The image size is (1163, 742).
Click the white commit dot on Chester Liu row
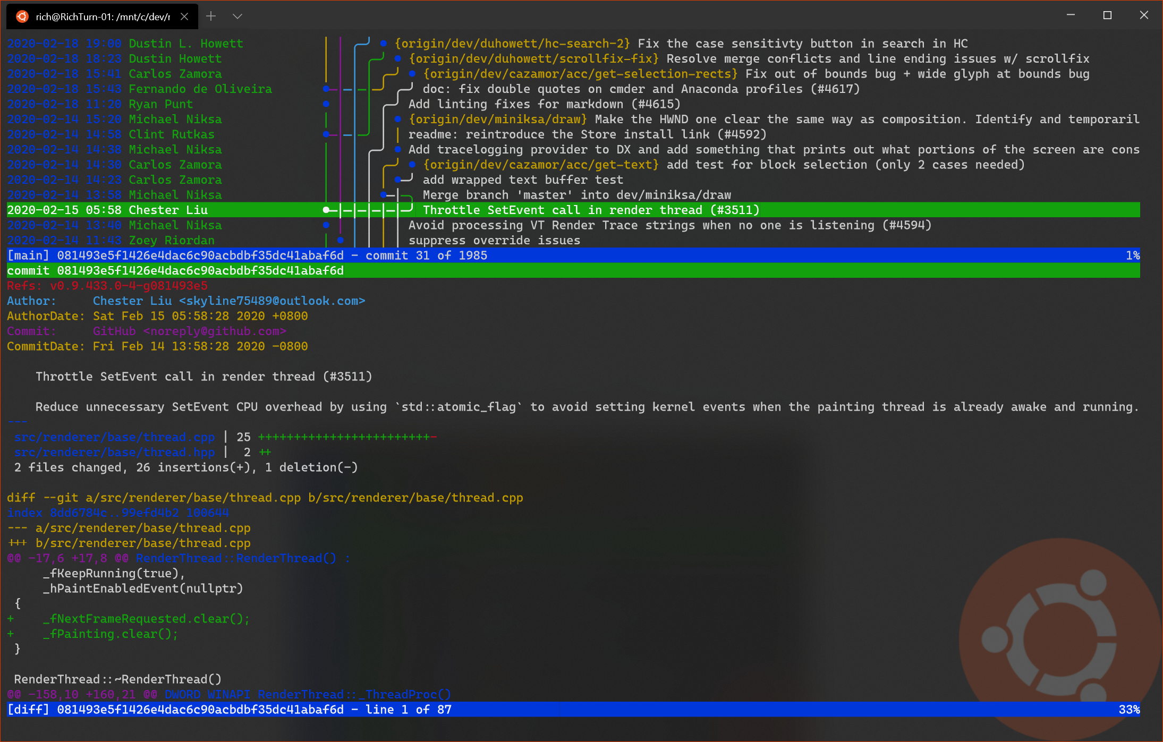326,210
